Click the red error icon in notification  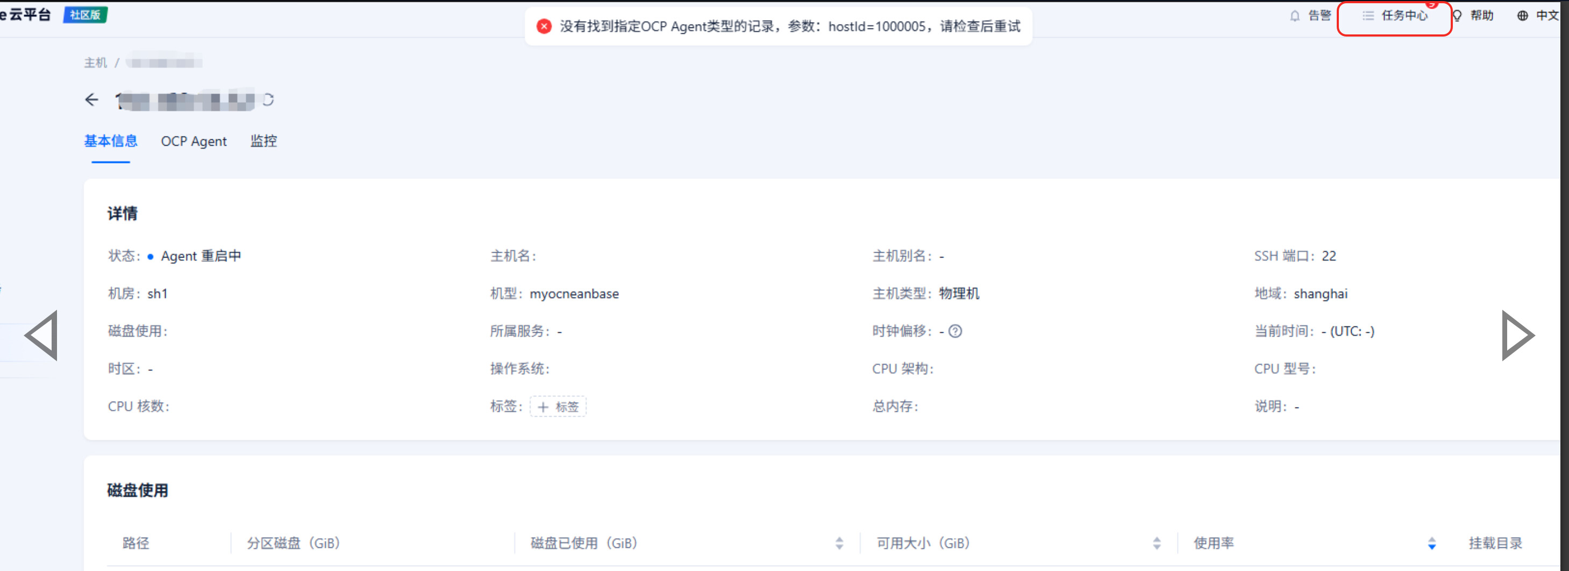[544, 26]
